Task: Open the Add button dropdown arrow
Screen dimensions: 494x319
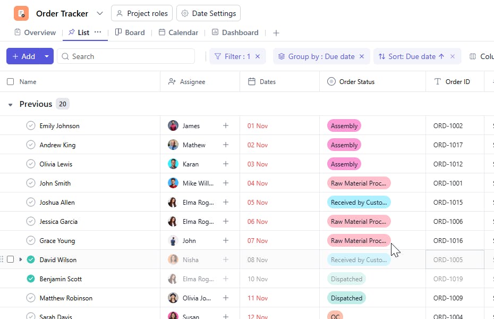Action: pos(47,56)
